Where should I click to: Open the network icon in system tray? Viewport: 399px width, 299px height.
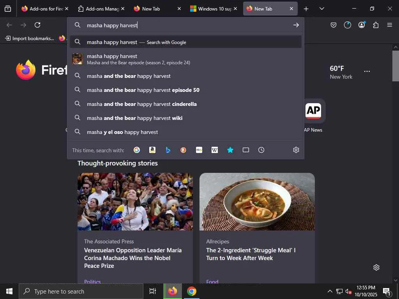(x=339, y=291)
